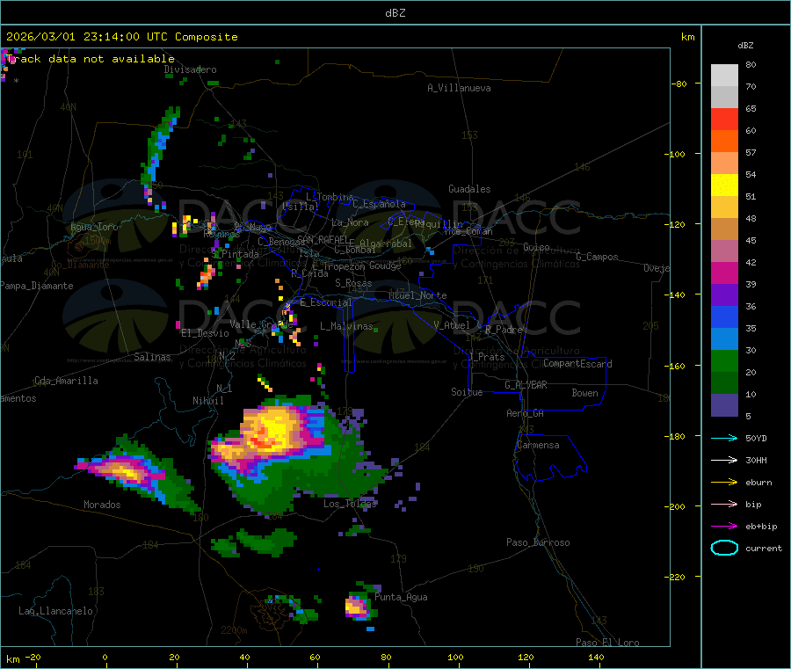
Task: Click the 'La_Nora' map label
Action: click(x=350, y=222)
